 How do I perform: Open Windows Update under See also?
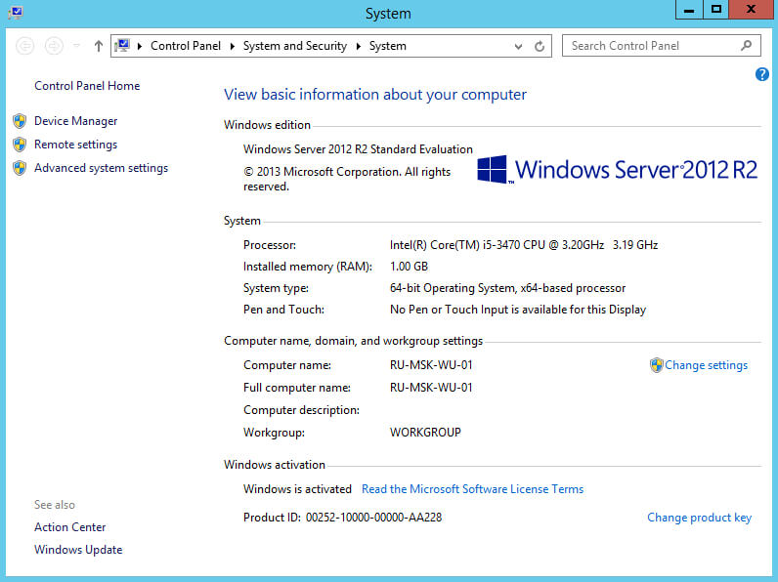coord(78,550)
